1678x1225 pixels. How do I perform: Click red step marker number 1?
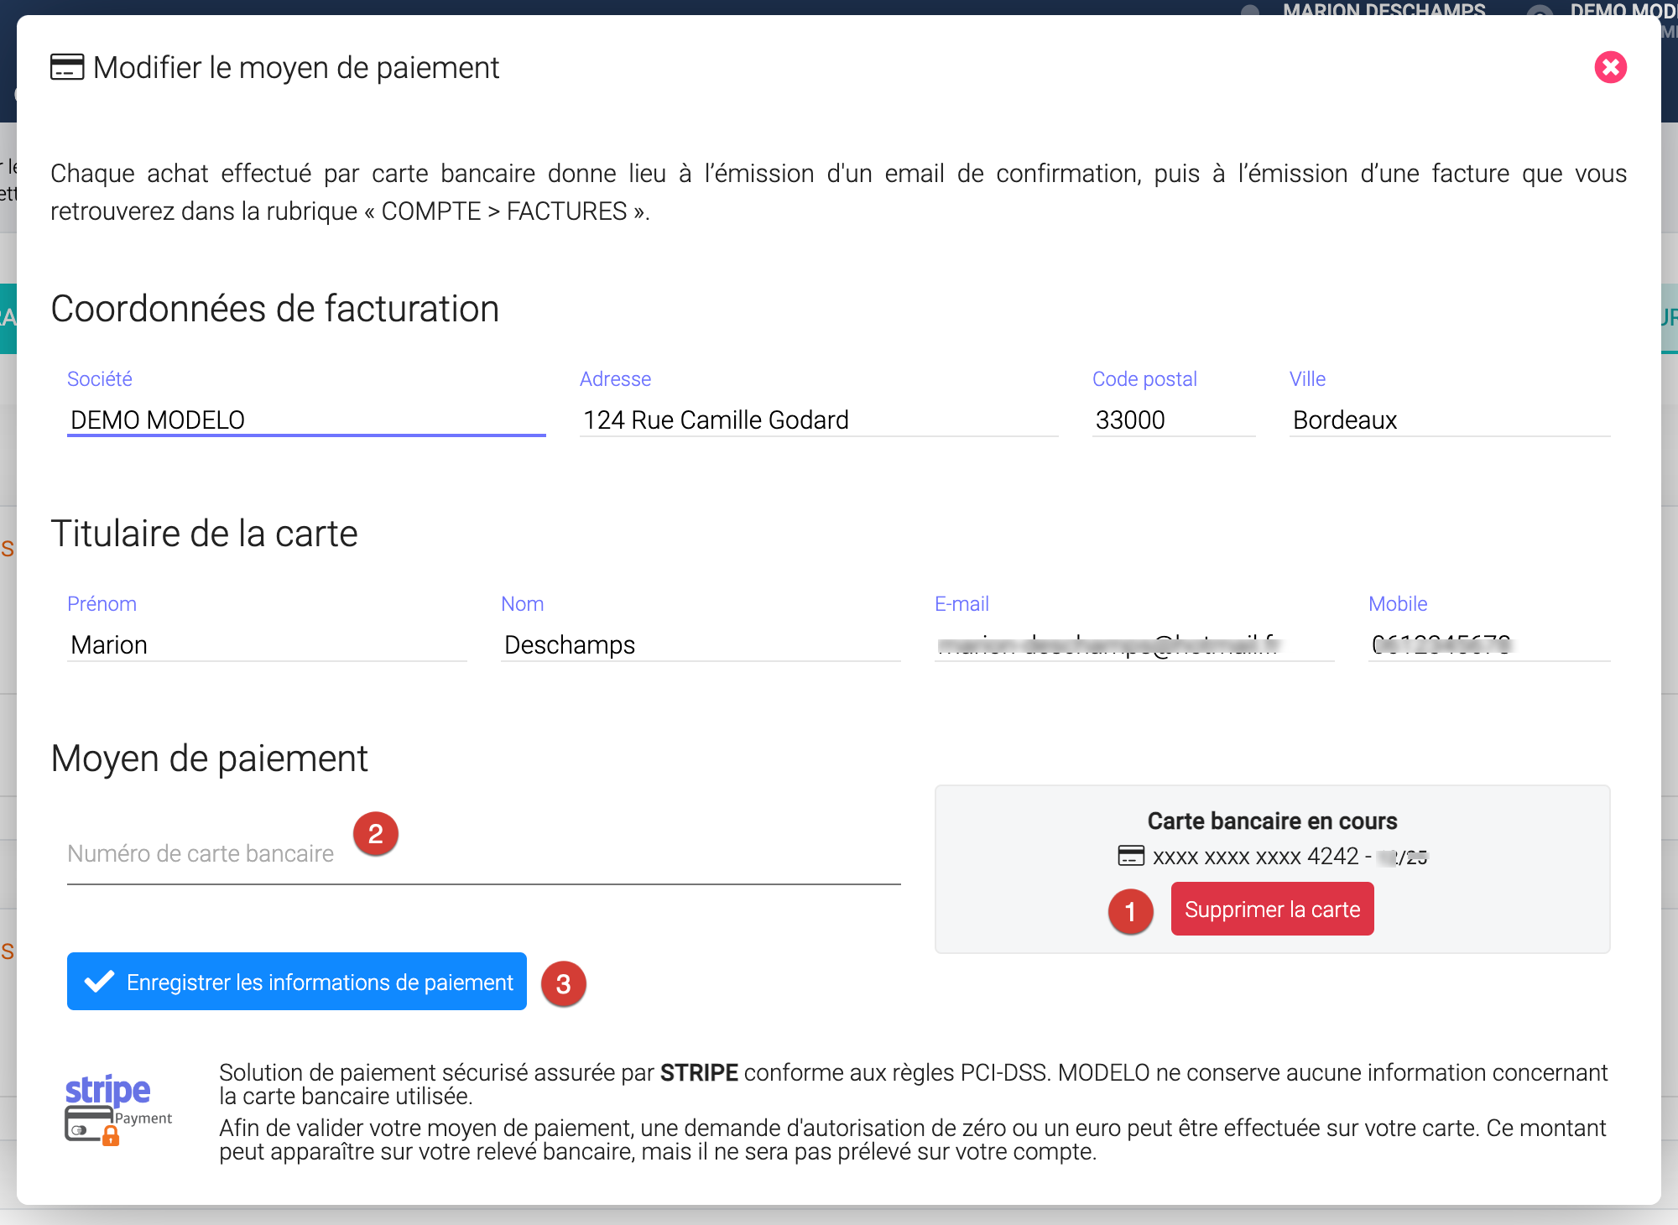coord(1130,911)
